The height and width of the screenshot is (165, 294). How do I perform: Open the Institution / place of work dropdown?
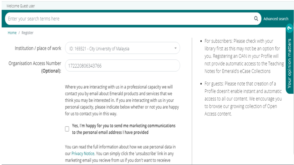click(122, 48)
